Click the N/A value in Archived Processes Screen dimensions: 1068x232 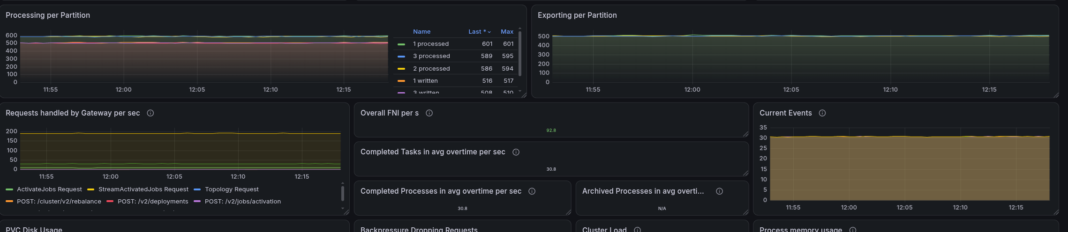pos(662,209)
